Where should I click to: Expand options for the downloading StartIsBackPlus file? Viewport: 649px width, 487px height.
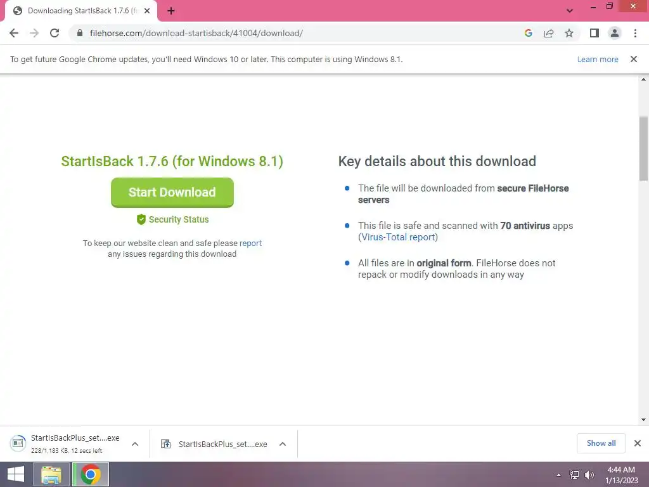135,444
